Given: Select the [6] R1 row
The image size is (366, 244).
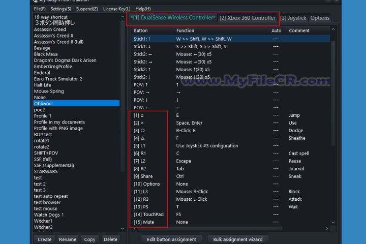Looking at the screenshot, I should click(x=231, y=154).
